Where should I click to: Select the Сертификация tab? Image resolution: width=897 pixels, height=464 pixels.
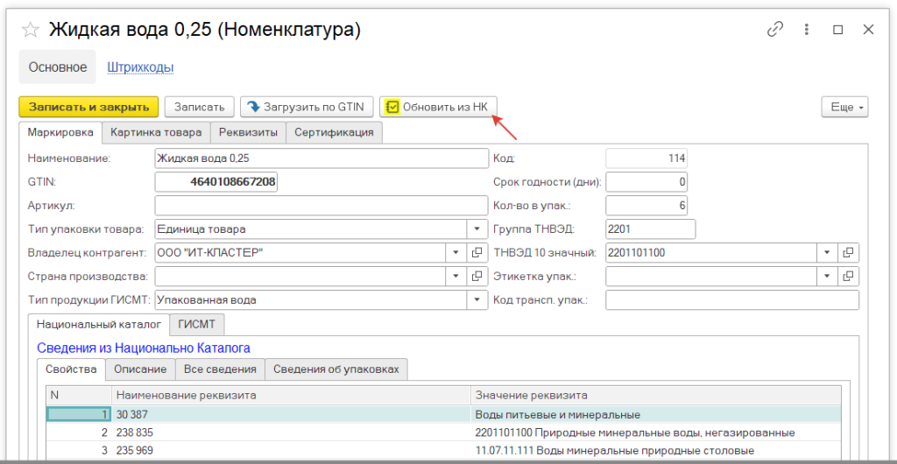pyautogui.click(x=334, y=132)
